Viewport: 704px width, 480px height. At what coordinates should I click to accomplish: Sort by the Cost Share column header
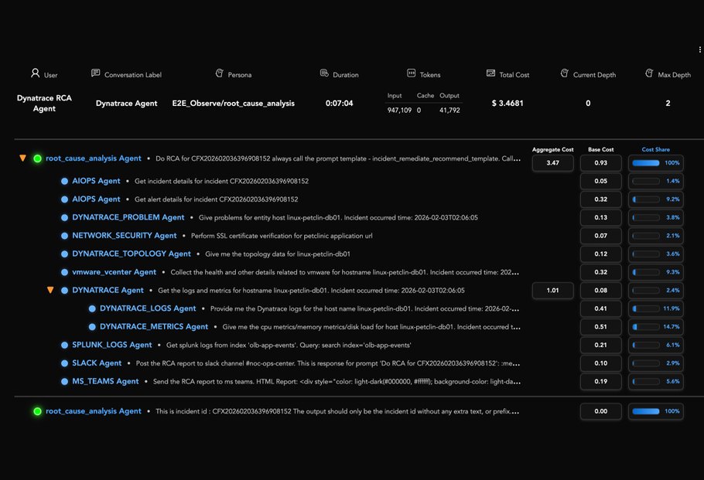click(655, 149)
